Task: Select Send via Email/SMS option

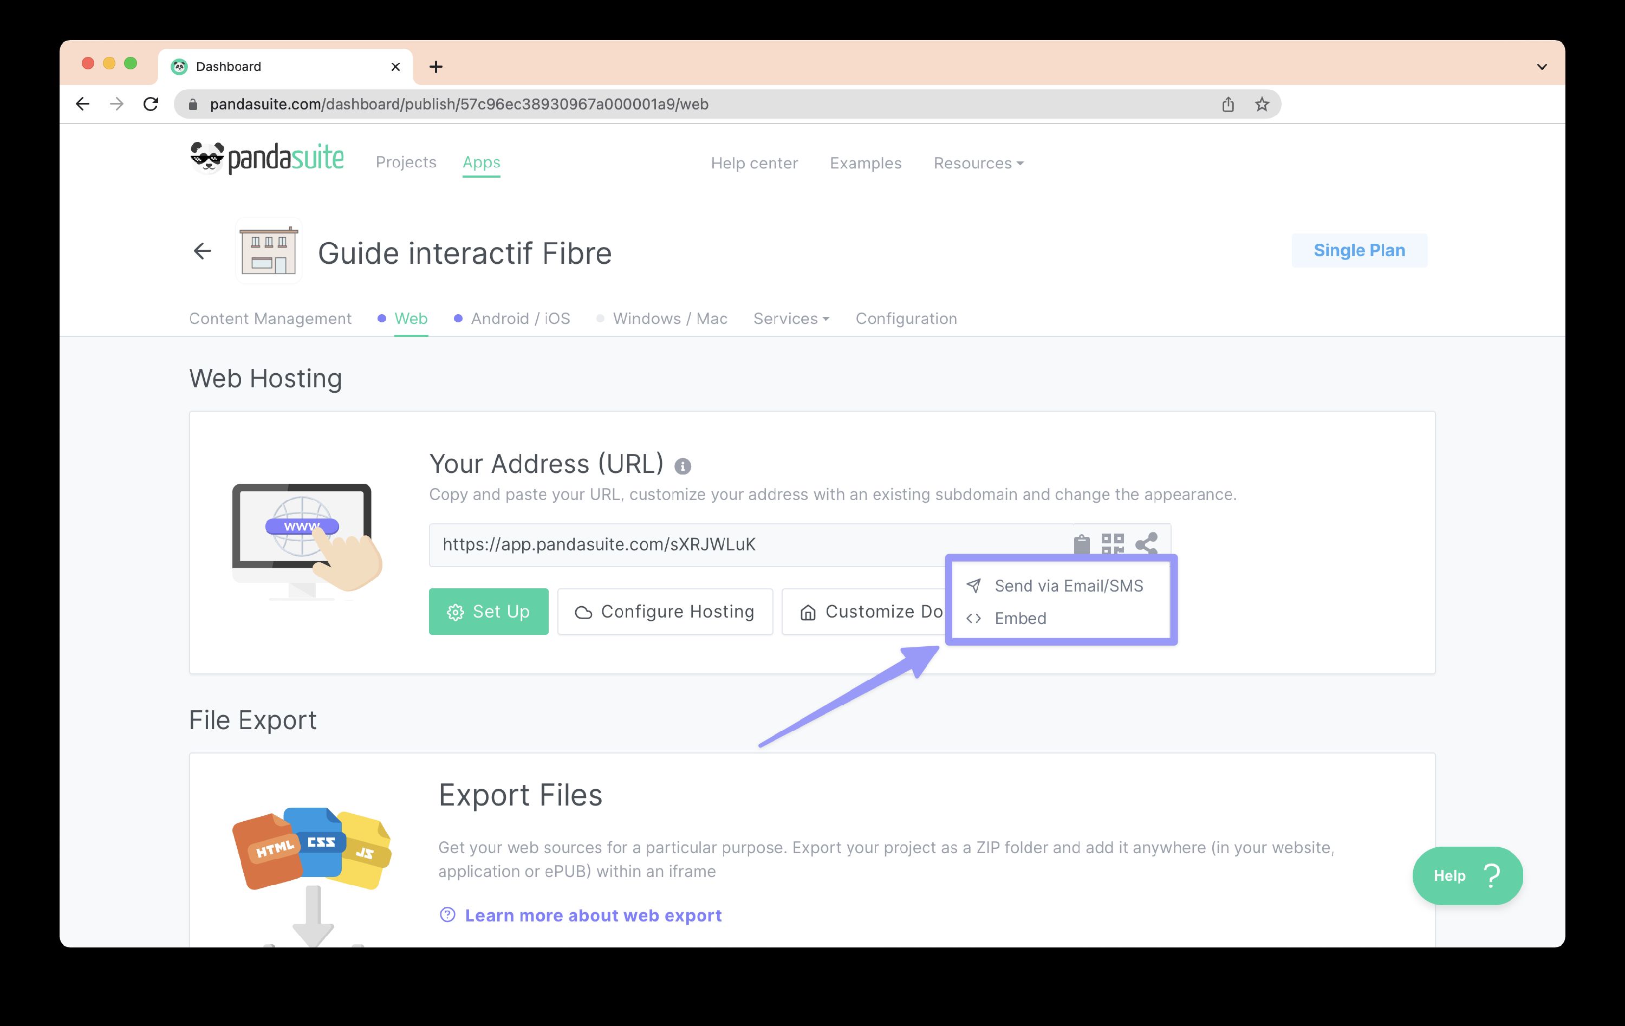Action: click(1068, 586)
